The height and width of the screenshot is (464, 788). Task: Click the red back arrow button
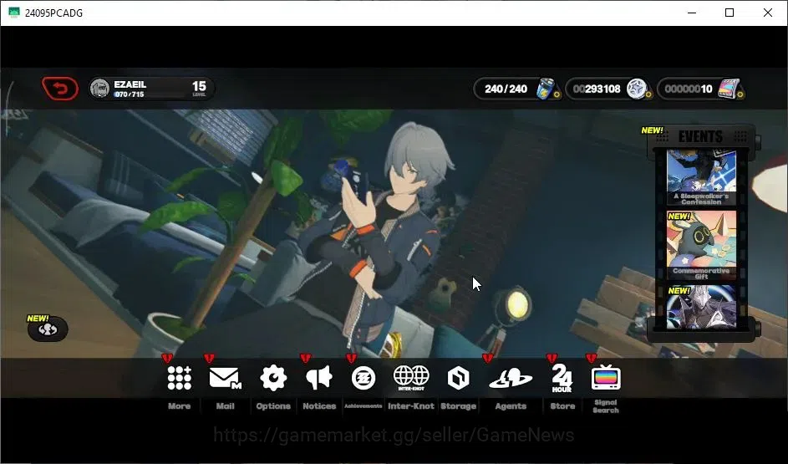pos(60,89)
